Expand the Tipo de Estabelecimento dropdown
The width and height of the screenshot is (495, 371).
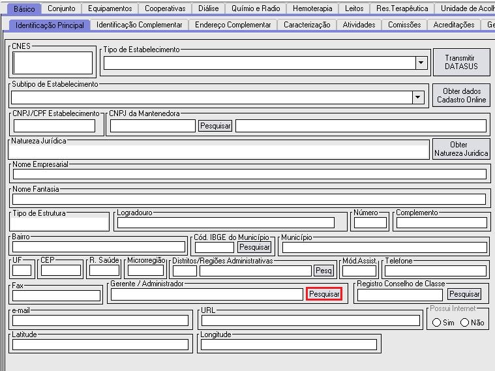coord(421,63)
